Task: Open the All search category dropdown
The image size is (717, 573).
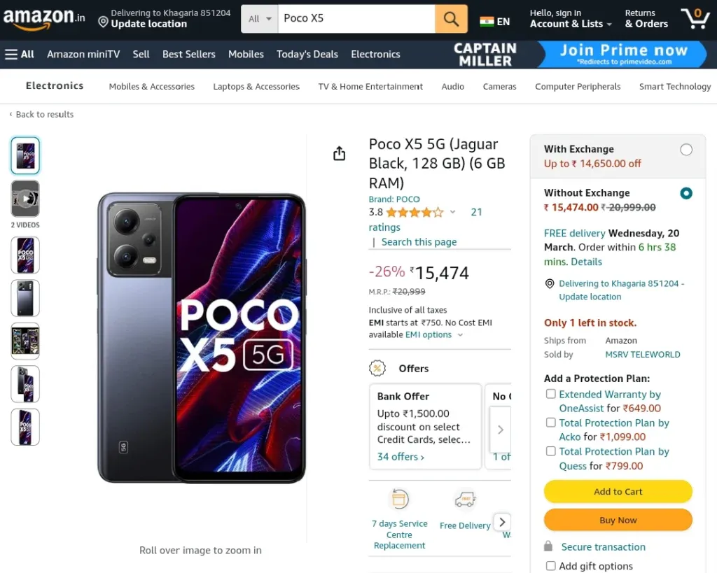Action: pos(260,19)
